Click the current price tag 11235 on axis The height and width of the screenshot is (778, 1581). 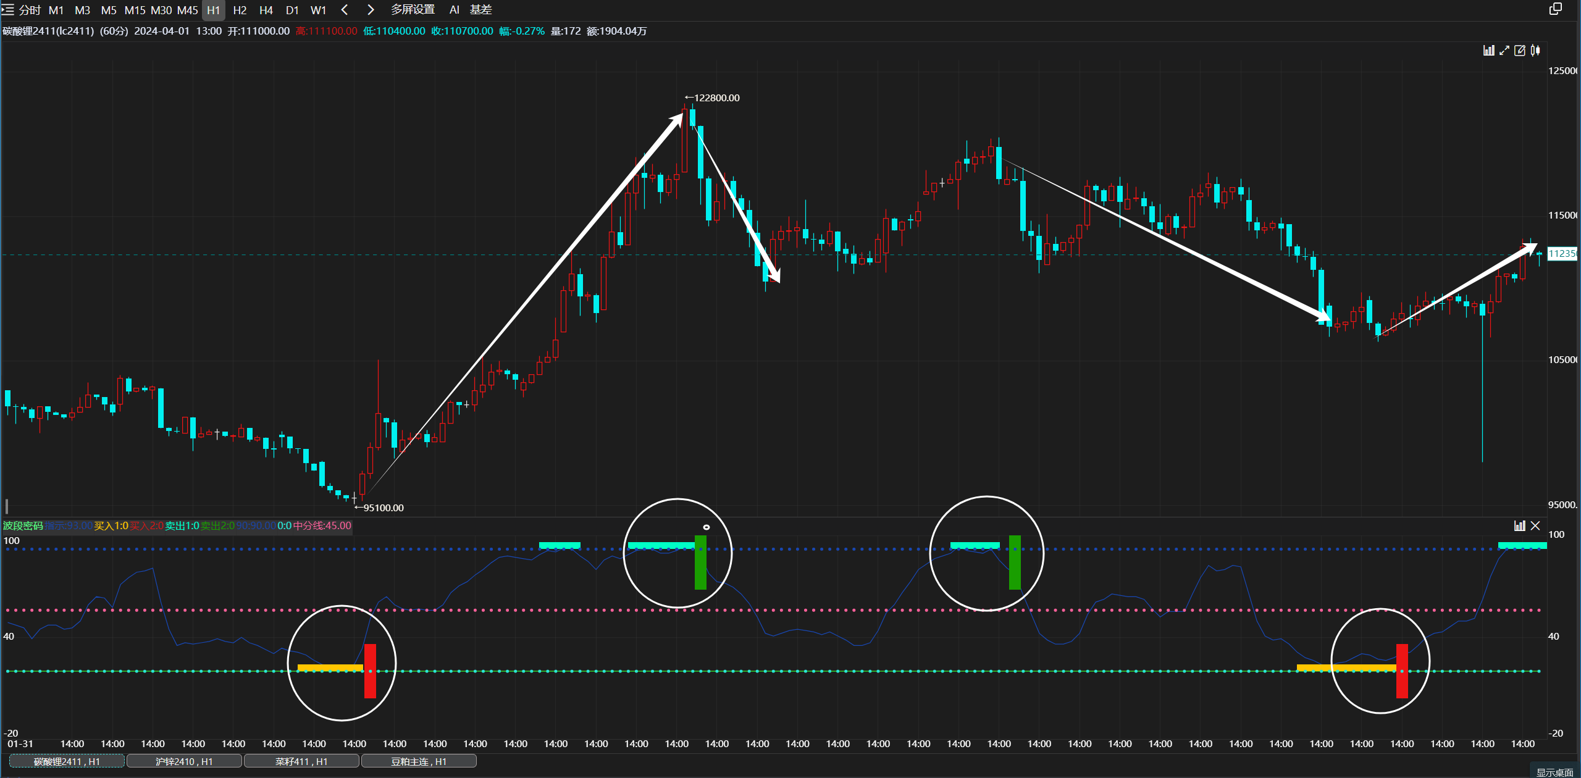[x=1562, y=254]
